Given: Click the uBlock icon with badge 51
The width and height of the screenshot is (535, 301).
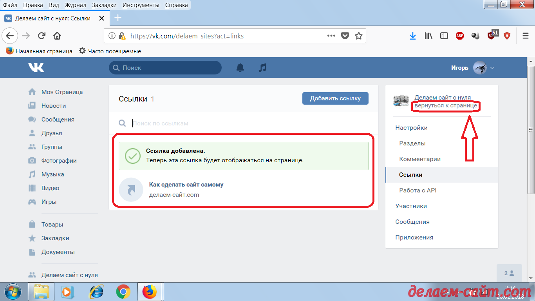Looking at the screenshot, I should coord(492,35).
